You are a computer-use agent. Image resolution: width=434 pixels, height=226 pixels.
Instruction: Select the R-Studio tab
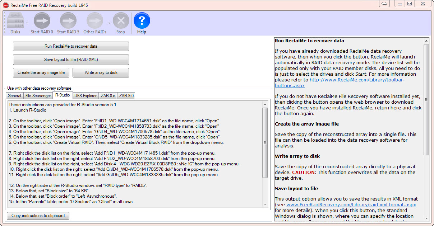click(63, 95)
